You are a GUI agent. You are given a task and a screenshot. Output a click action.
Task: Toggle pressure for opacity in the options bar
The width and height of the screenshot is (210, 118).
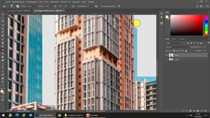tap(55, 6)
